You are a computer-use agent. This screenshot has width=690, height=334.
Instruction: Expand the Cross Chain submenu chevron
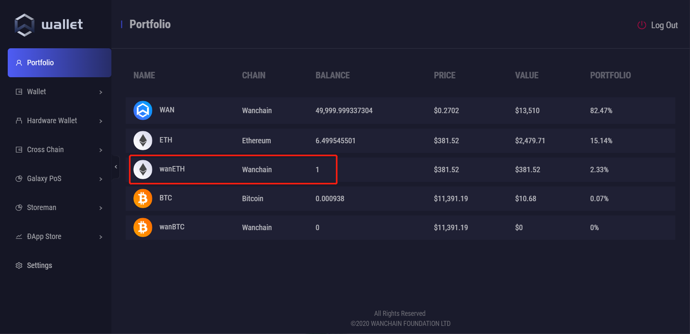pyautogui.click(x=101, y=150)
